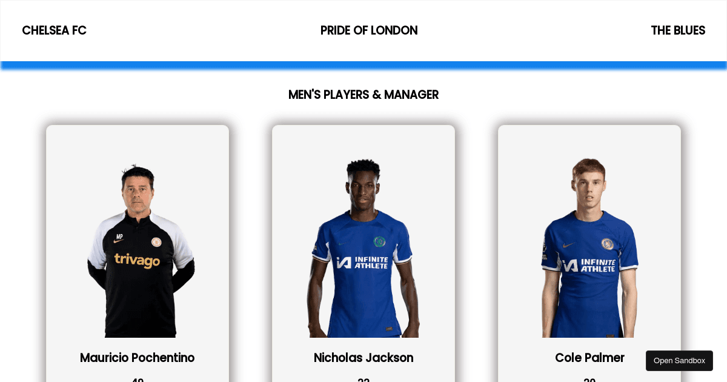Click the Infinite Athlete logo on Palmer's shirt
Viewport: 727px width, 382px height.
click(589, 265)
